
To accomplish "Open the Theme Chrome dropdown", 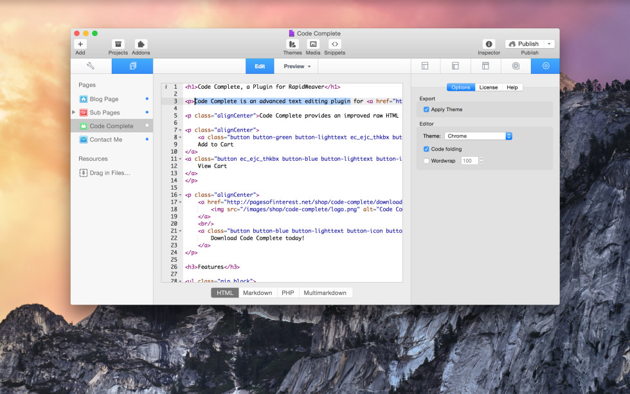I will 478,136.
